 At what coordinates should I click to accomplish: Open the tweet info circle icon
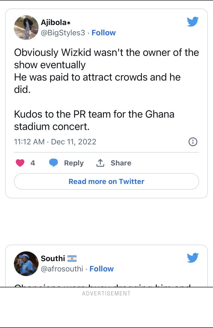[x=193, y=142]
